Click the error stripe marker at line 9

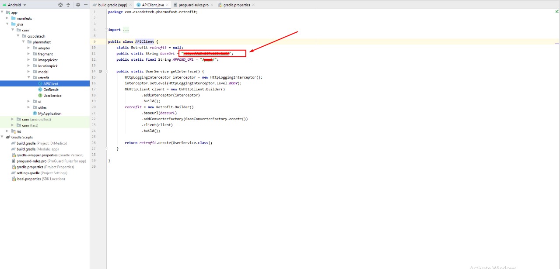tap(556, 43)
